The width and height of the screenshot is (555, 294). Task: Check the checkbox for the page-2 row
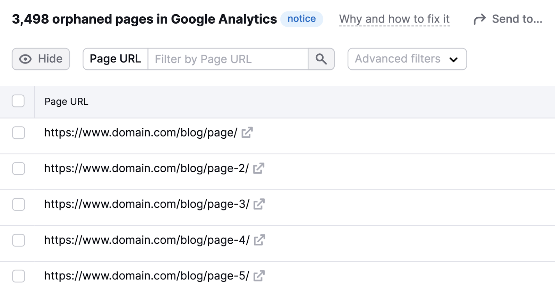point(18,168)
